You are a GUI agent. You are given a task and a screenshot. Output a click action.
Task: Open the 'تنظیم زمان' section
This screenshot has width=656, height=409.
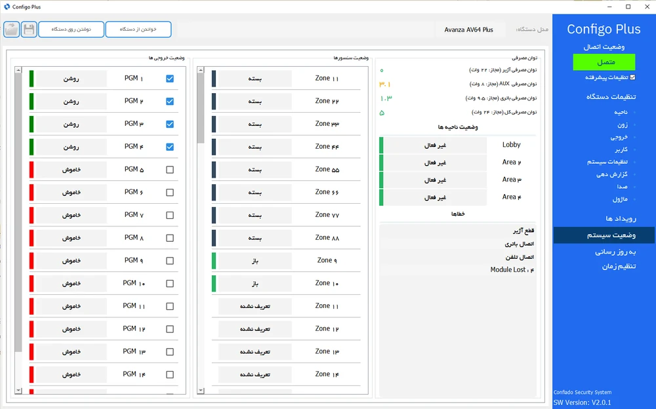(x=619, y=266)
